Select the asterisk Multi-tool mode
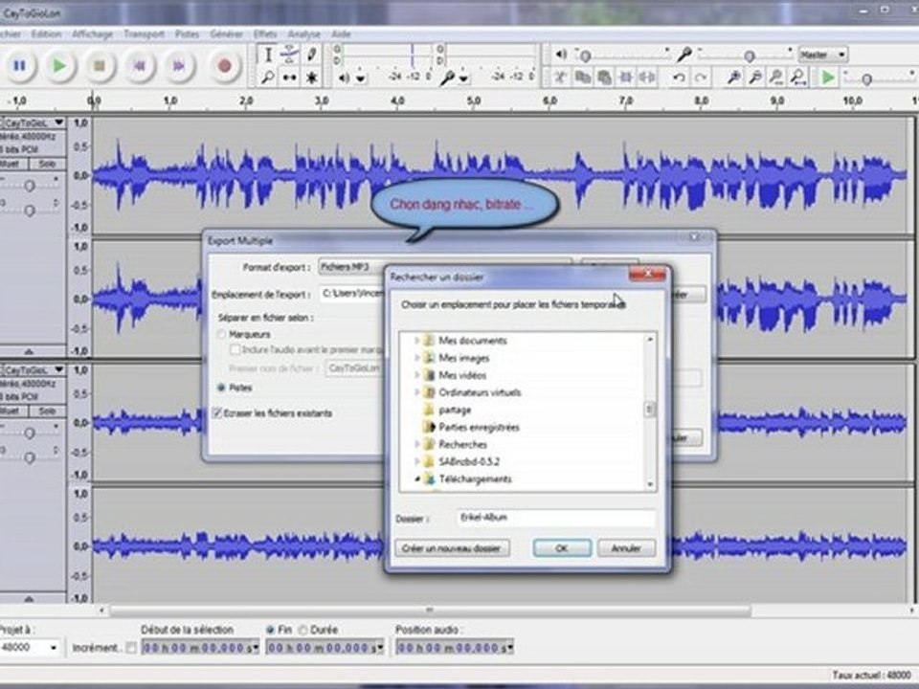This screenshot has width=919, height=689. tap(311, 77)
